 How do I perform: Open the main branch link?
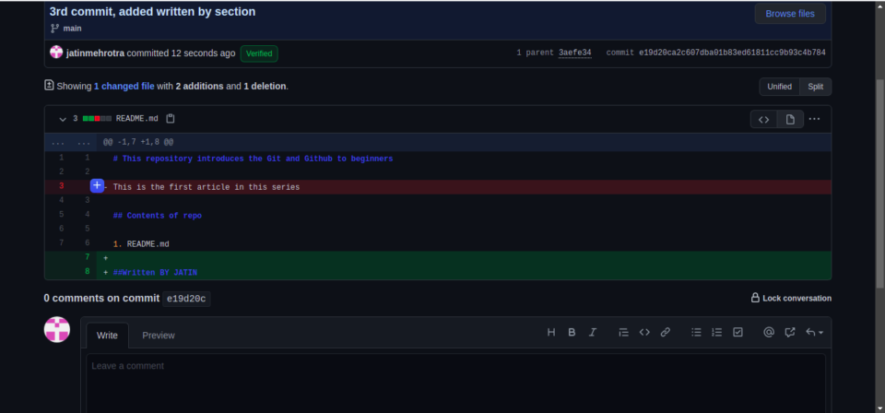click(x=72, y=29)
